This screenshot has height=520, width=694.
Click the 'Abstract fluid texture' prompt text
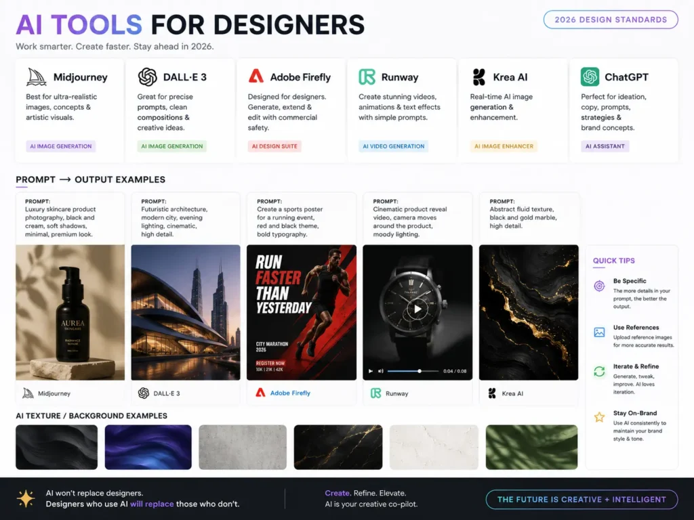click(x=523, y=217)
